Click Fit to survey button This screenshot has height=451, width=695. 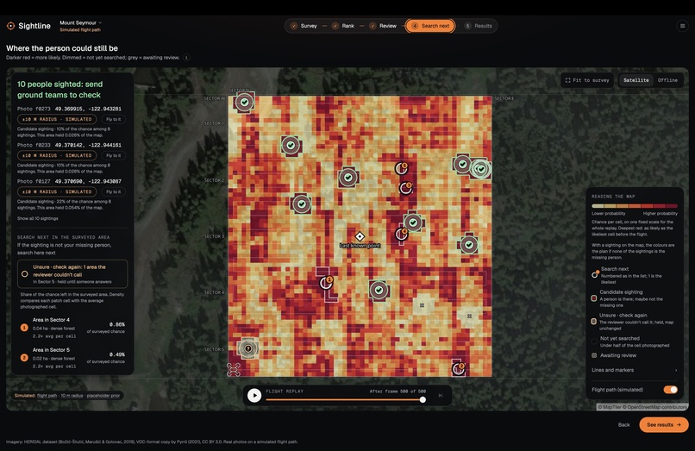[587, 80]
